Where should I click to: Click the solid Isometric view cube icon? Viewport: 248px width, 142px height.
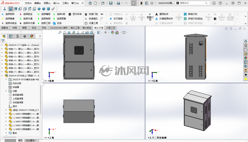39,9
